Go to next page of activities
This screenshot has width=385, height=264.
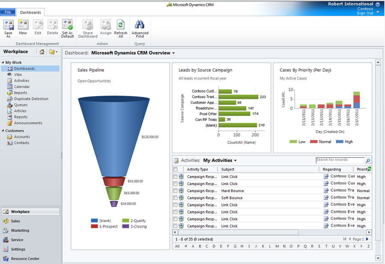tap(367, 239)
